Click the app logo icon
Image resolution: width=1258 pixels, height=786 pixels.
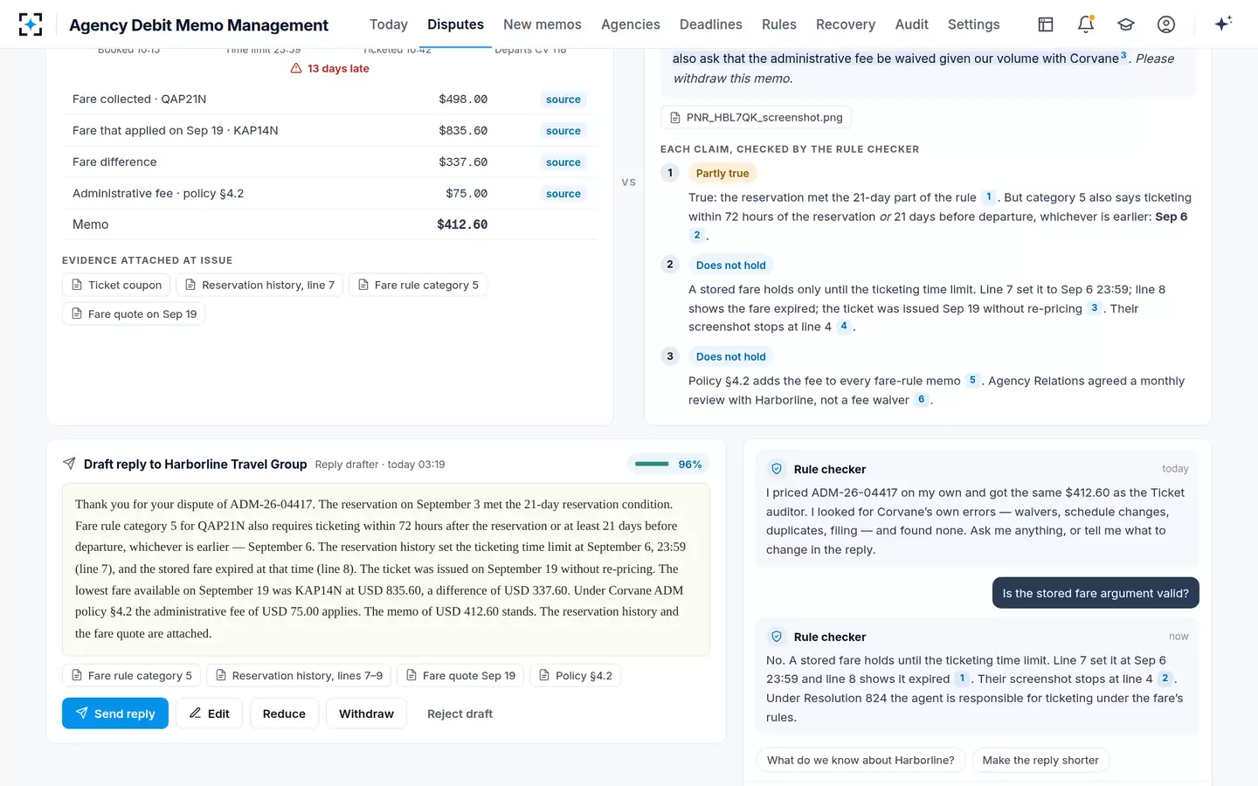(x=31, y=24)
